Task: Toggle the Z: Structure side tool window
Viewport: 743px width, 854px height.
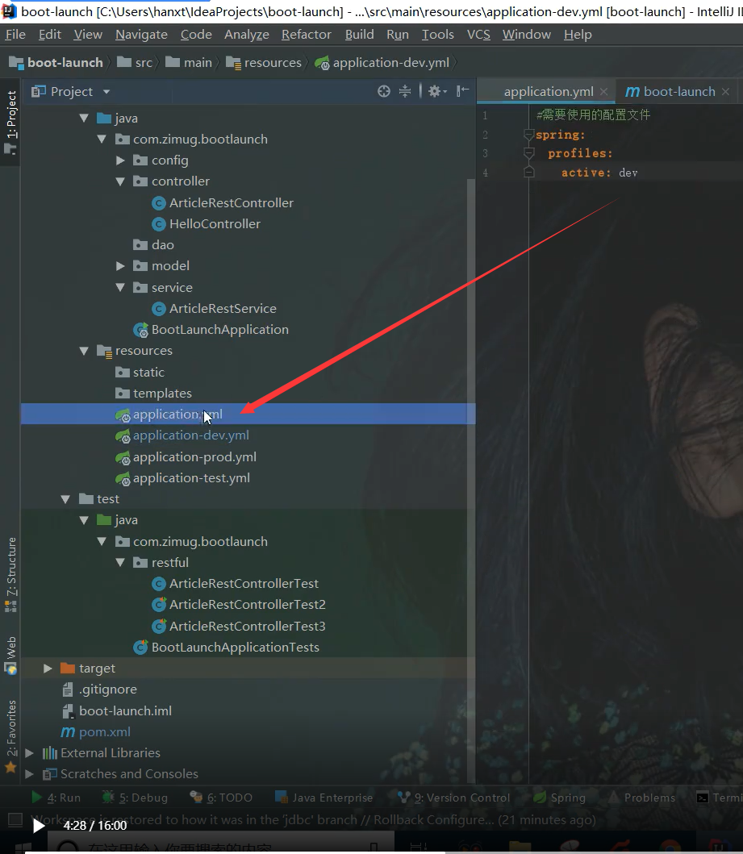Action: 11,575
